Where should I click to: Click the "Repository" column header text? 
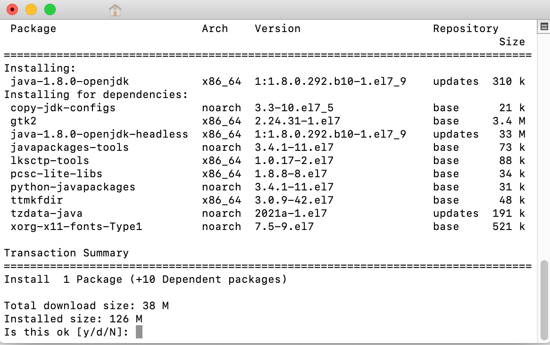pyautogui.click(x=466, y=29)
